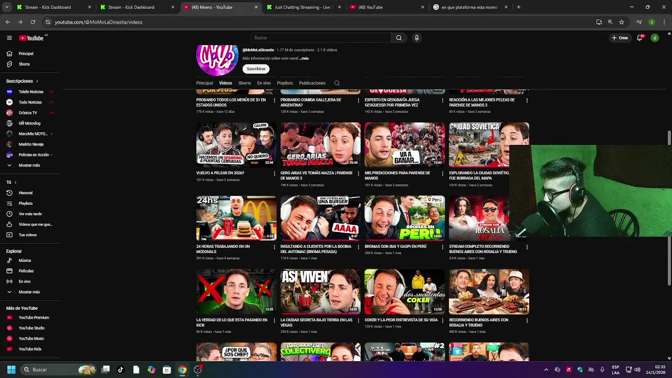
Task: Open the Chrome tab search dropdown
Action: click(8, 7)
